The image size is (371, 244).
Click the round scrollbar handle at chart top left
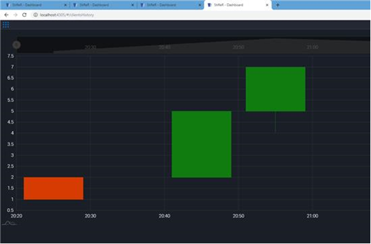(16, 45)
